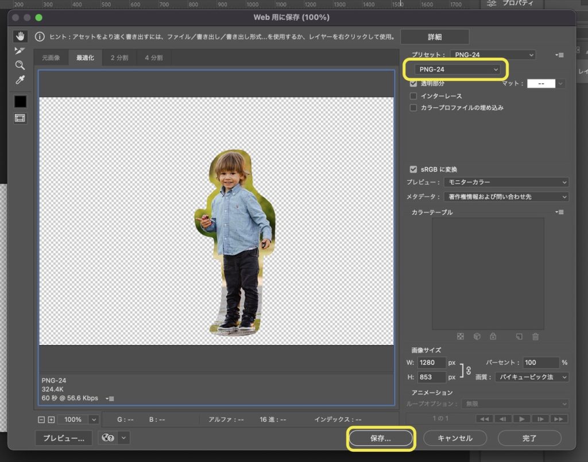This screenshot has height=462, width=588.
Task: Select the Eyedropper tool
Action: tap(20, 80)
